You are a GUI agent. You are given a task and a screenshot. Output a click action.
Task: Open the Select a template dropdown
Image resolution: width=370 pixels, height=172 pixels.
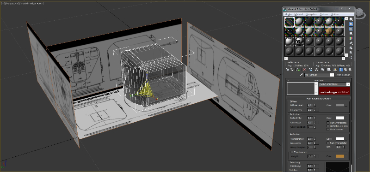tap(334, 84)
